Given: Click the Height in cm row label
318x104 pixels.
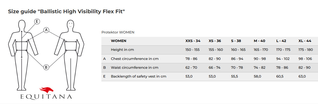Looking at the screenshot, I should [122, 50].
